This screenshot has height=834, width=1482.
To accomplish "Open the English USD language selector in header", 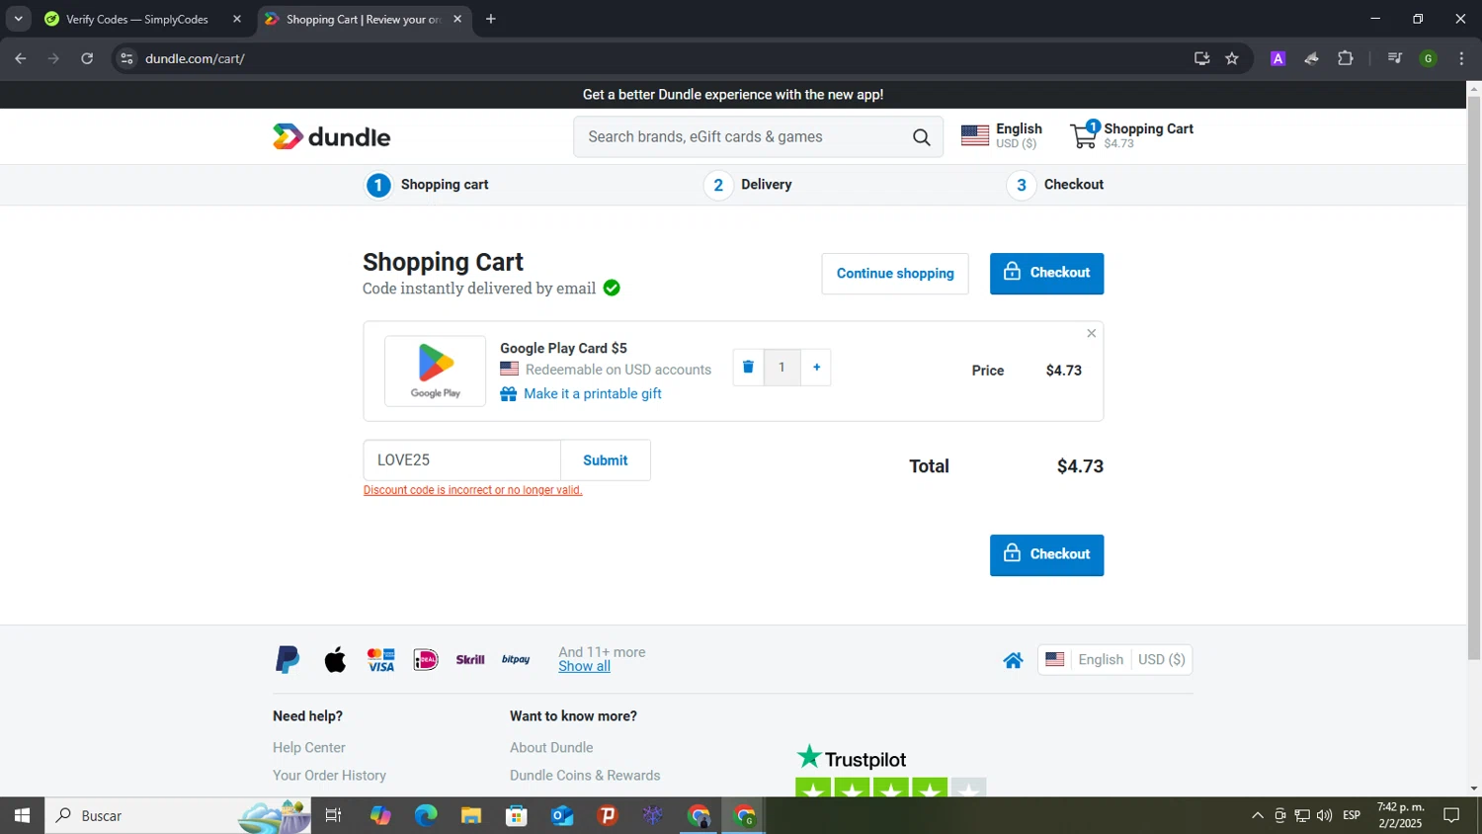I will coord(1002,135).
